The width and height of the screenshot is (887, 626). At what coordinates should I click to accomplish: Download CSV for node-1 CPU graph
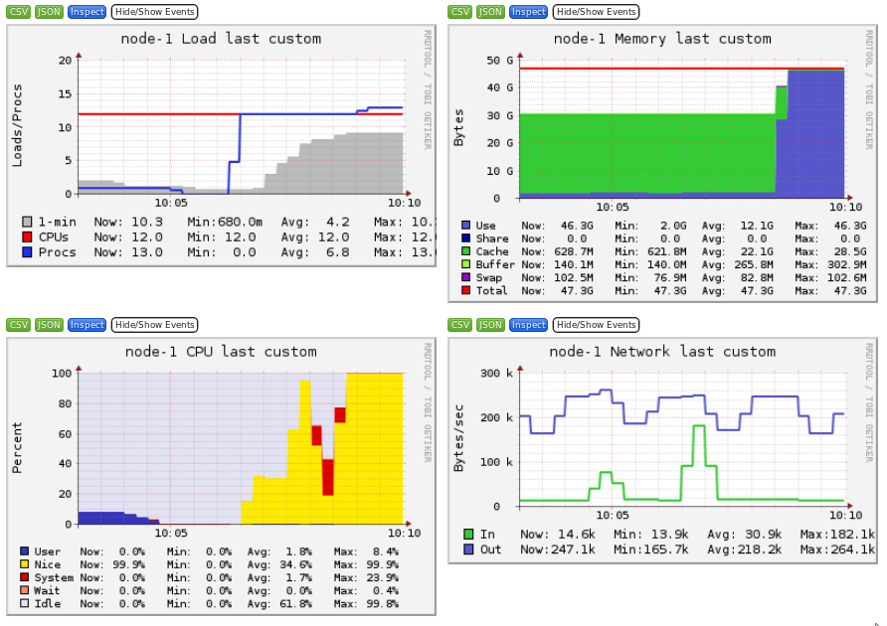18,325
